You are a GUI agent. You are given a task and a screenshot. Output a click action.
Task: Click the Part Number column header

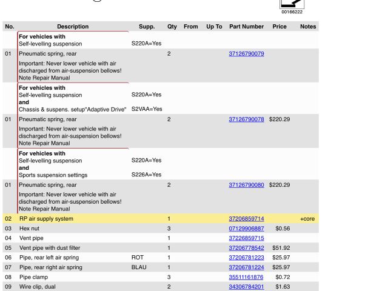pos(246,27)
